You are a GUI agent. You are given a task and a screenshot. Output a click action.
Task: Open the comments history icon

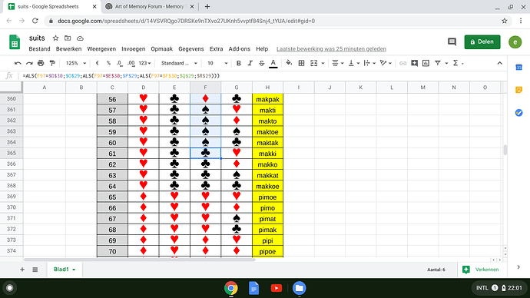tap(452, 42)
